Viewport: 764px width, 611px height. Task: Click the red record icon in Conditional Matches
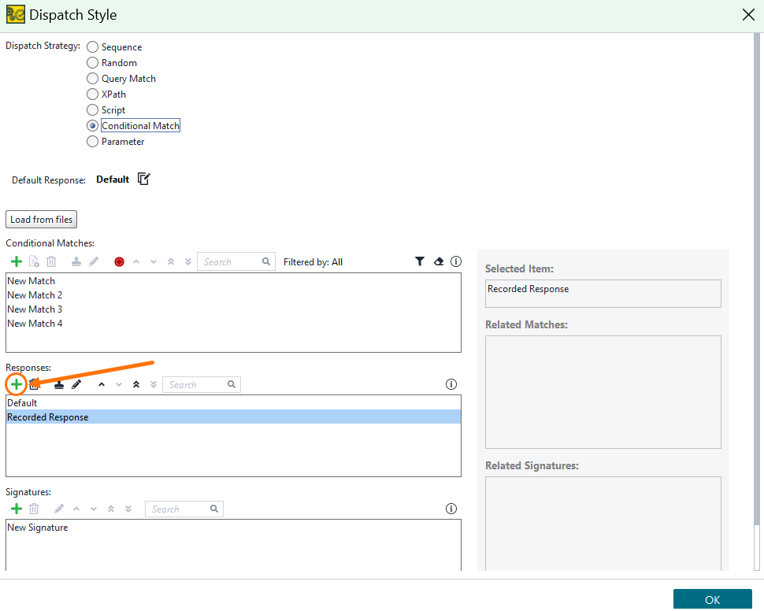coord(119,262)
